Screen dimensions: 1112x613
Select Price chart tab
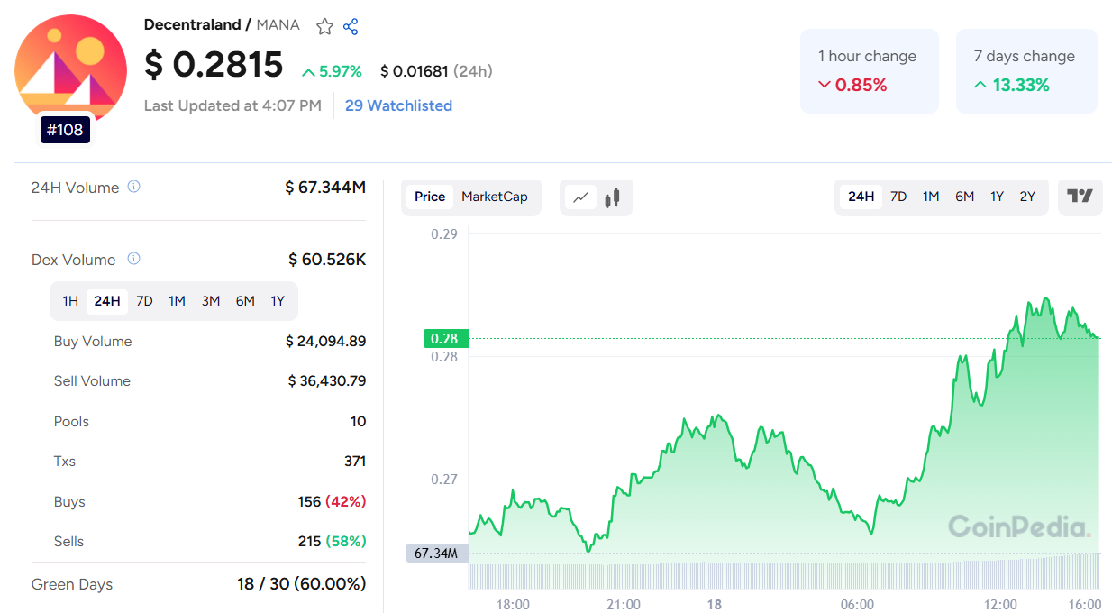pyautogui.click(x=430, y=197)
